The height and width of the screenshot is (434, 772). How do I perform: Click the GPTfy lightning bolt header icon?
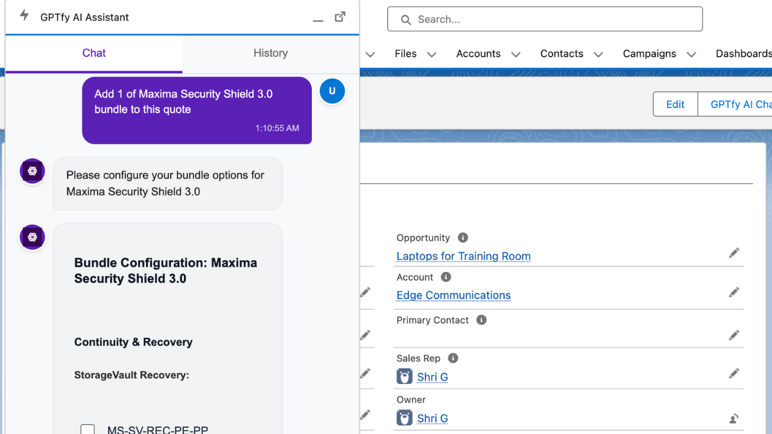coord(24,17)
